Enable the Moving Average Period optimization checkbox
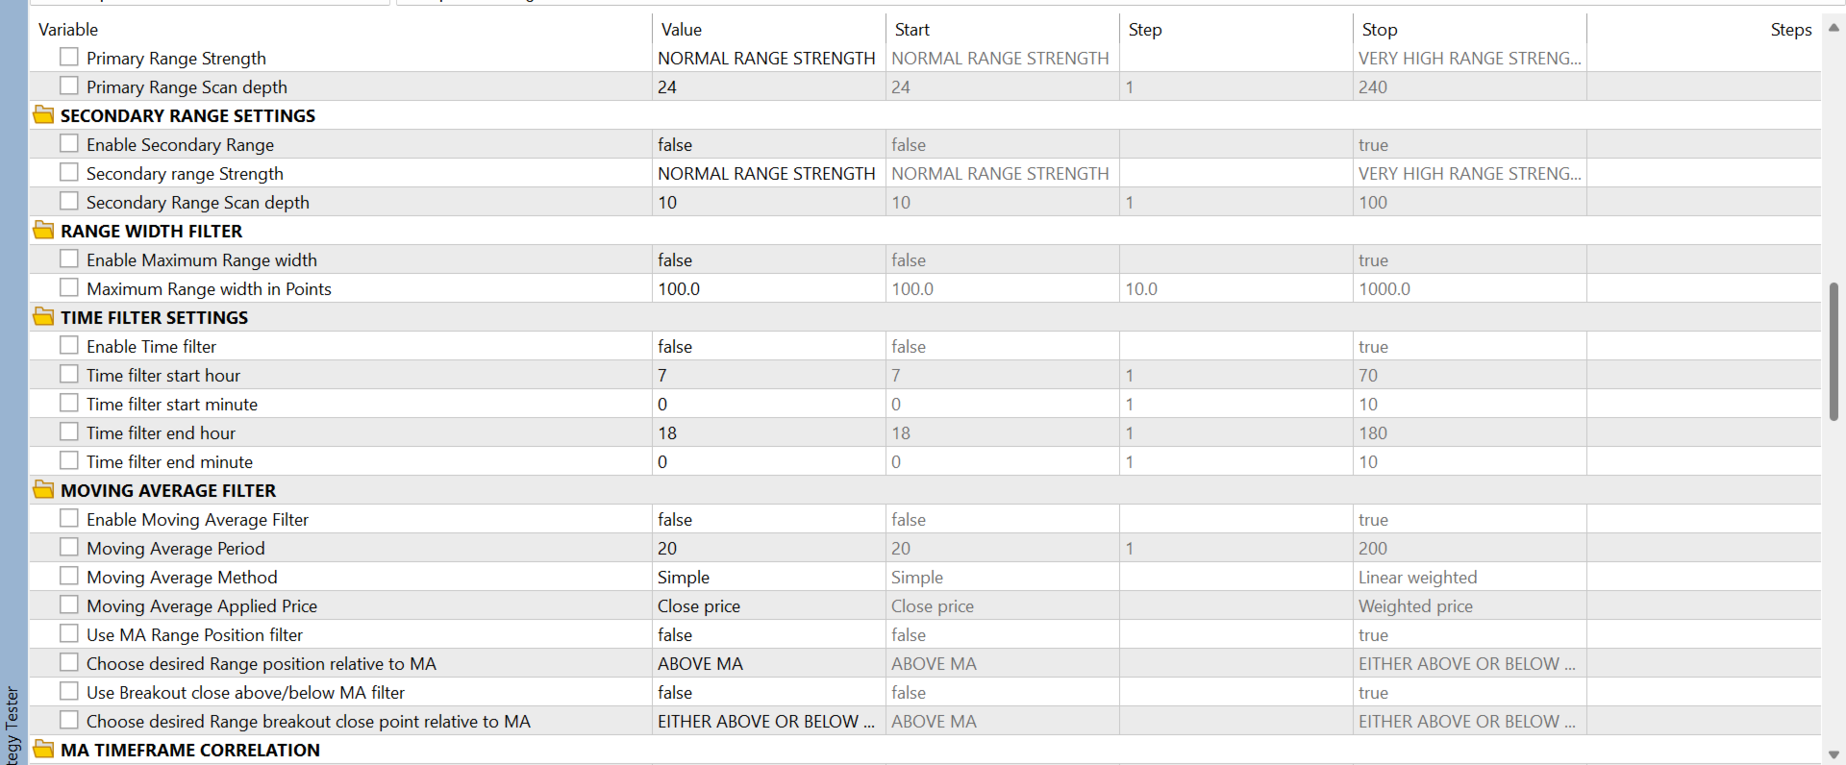Viewport: 1846px width, 765px height. [69, 548]
